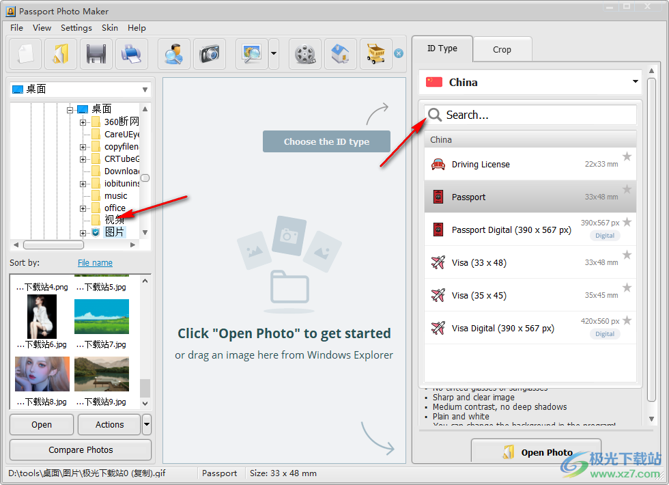The width and height of the screenshot is (669, 485).
Task: Click the Passport row icon
Action: tap(438, 197)
